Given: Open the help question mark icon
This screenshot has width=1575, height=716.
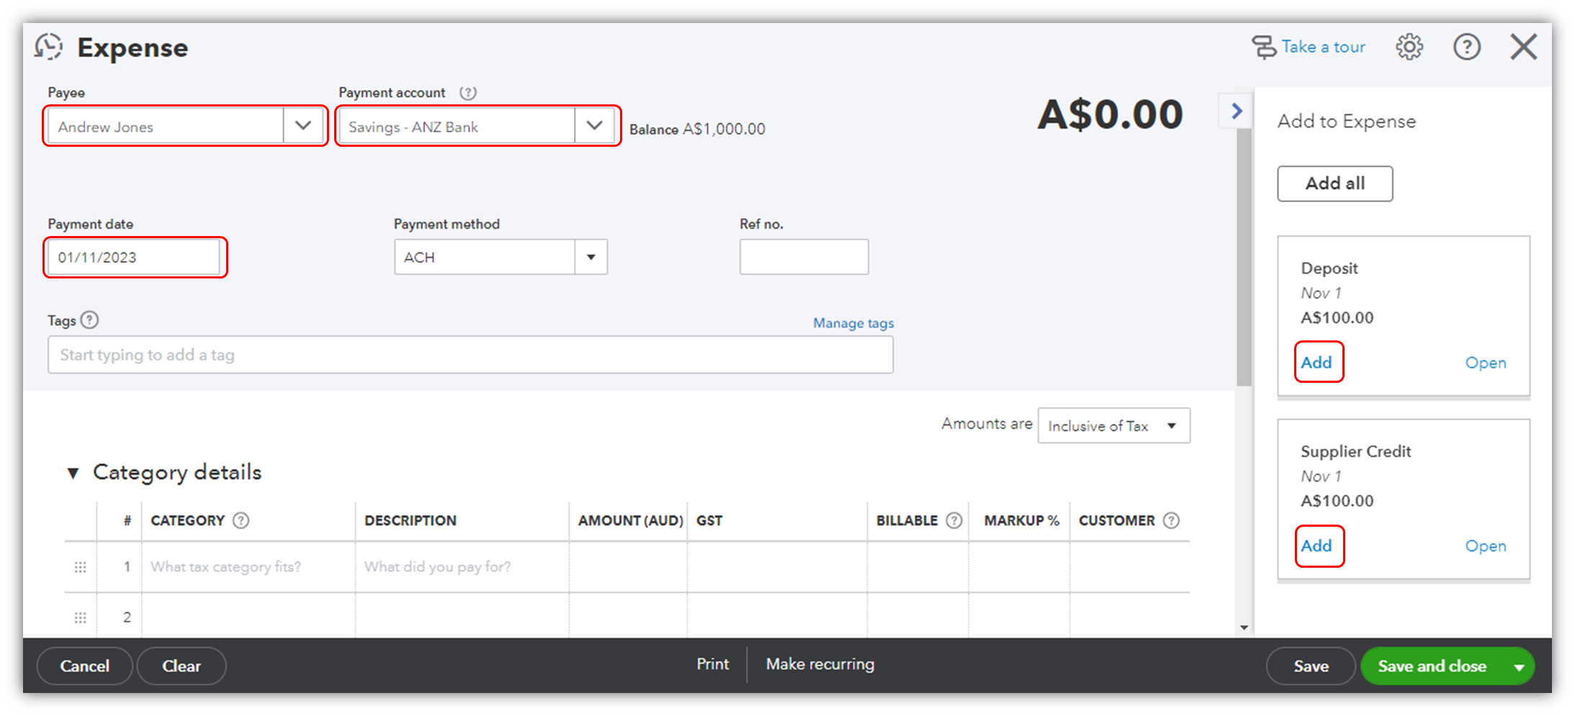Looking at the screenshot, I should [1466, 47].
